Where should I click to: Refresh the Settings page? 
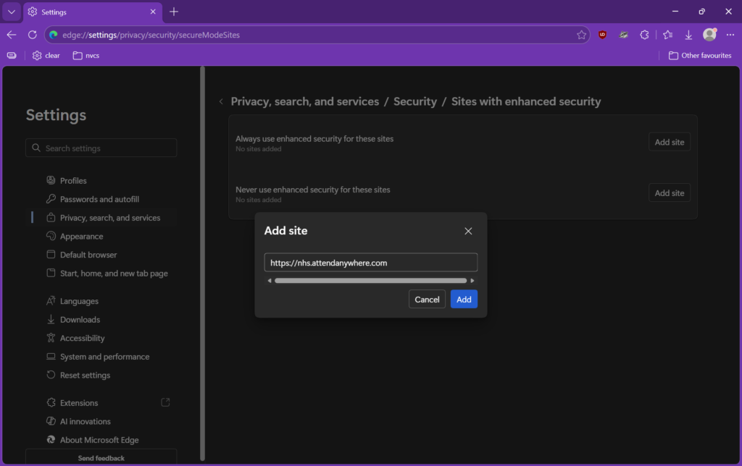32,34
